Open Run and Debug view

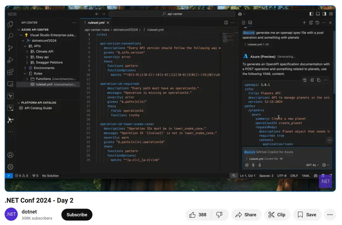pos(10,60)
